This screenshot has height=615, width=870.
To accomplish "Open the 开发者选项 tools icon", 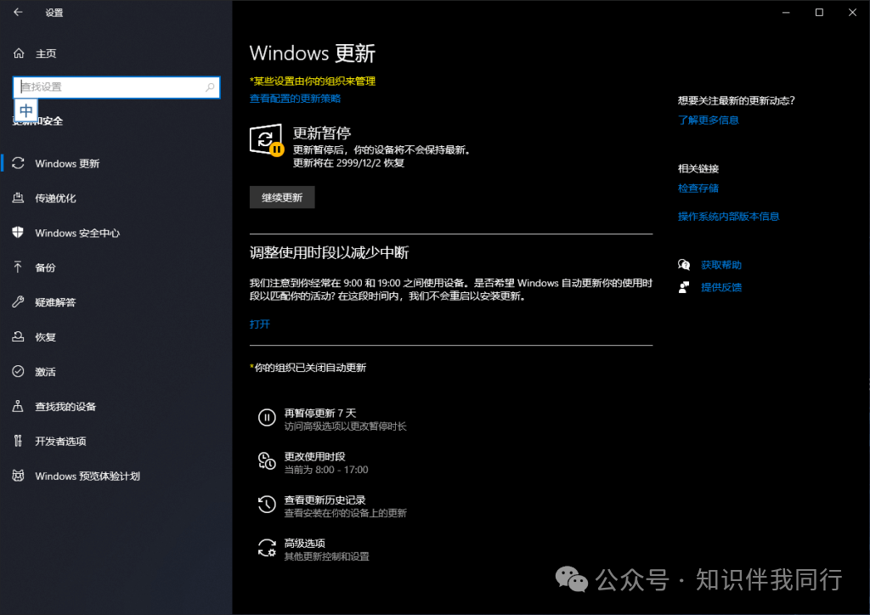I will pyautogui.click(x=19, y=441).
